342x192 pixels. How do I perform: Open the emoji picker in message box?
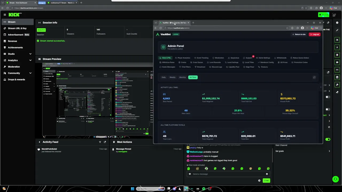coord(267,174)
